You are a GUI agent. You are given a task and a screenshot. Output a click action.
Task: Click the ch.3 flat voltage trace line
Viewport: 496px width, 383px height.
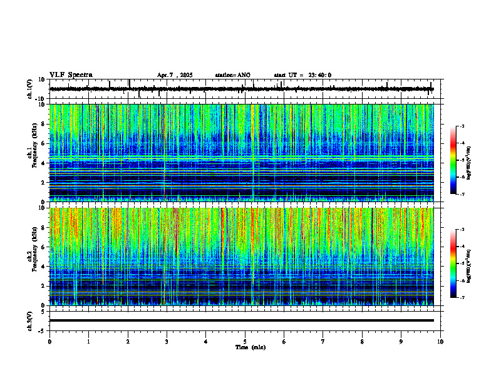pyautogui.click(x=241, y=320)
